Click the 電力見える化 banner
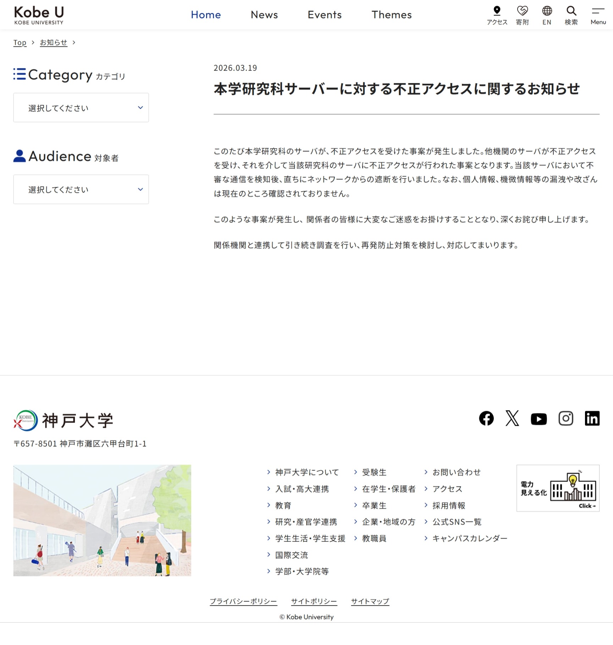This screenshot has height=645, width=613. [x=558, y=488]
